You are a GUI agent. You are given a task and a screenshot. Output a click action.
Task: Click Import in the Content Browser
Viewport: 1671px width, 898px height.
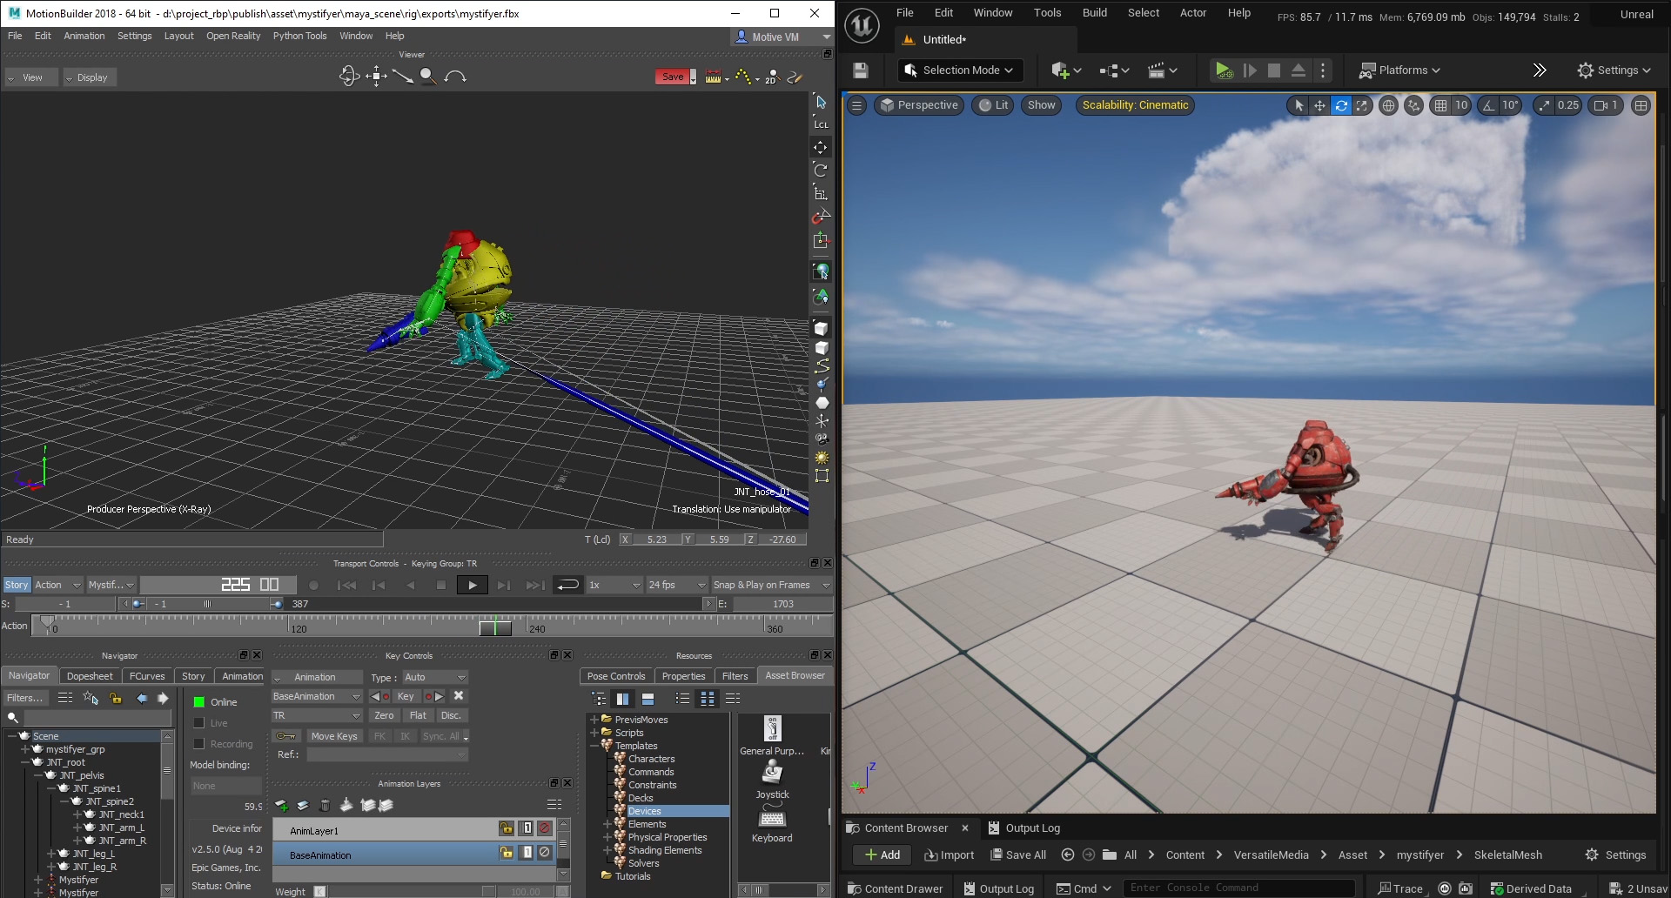949,855
